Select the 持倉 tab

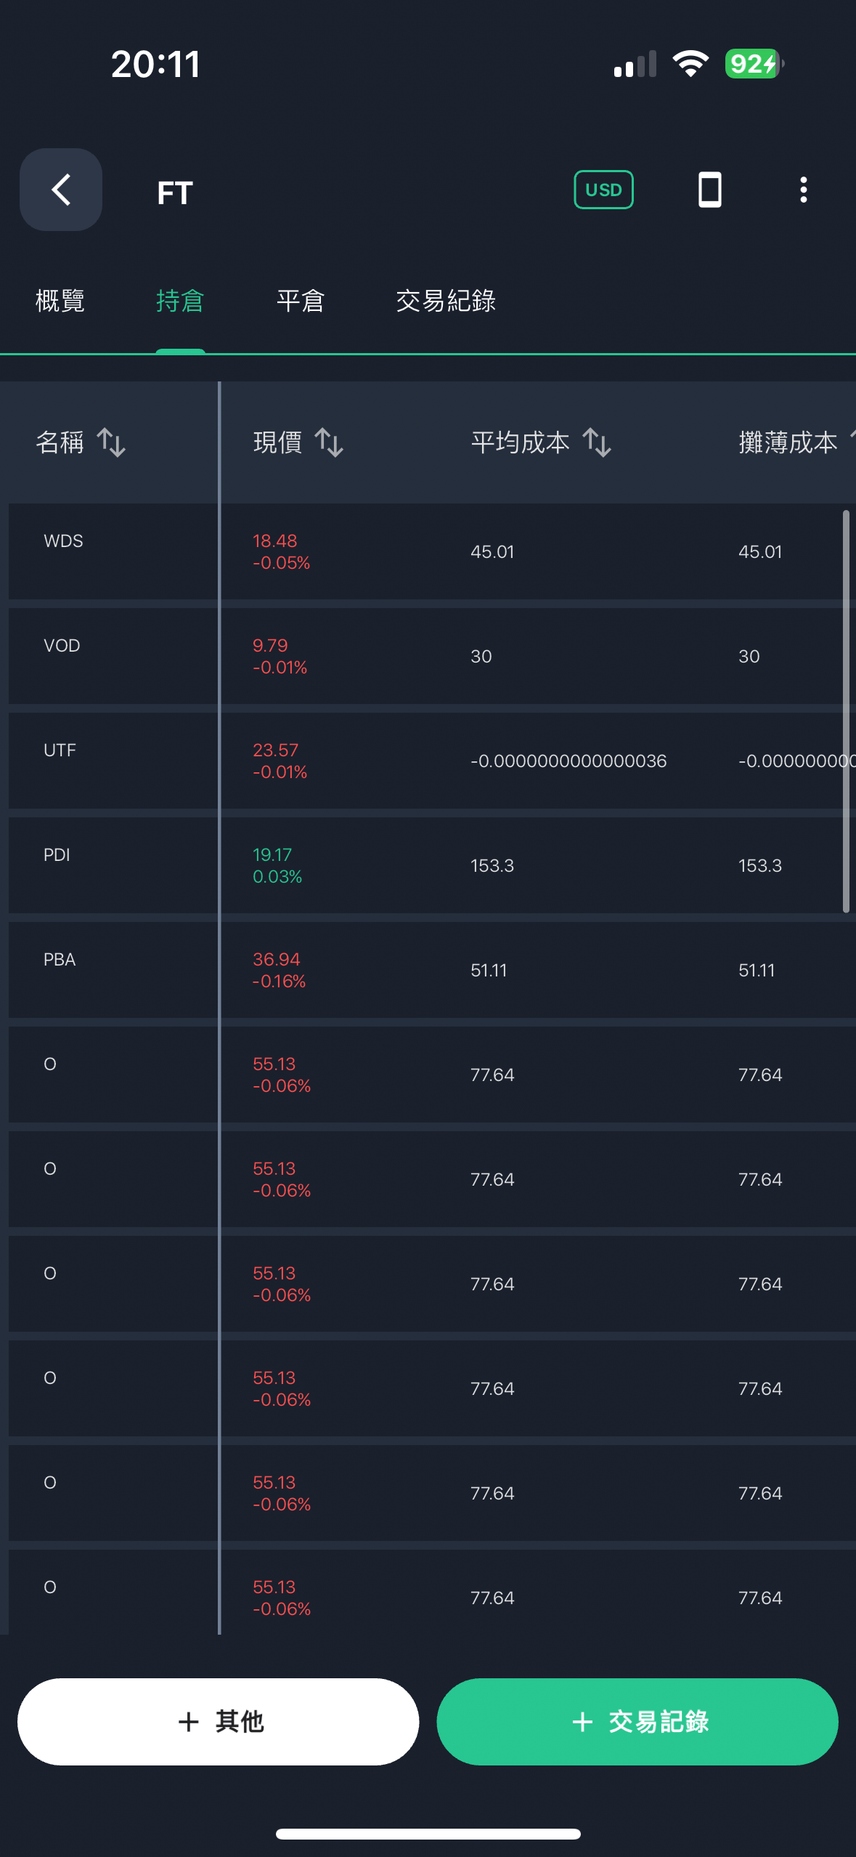coord(180,300)
